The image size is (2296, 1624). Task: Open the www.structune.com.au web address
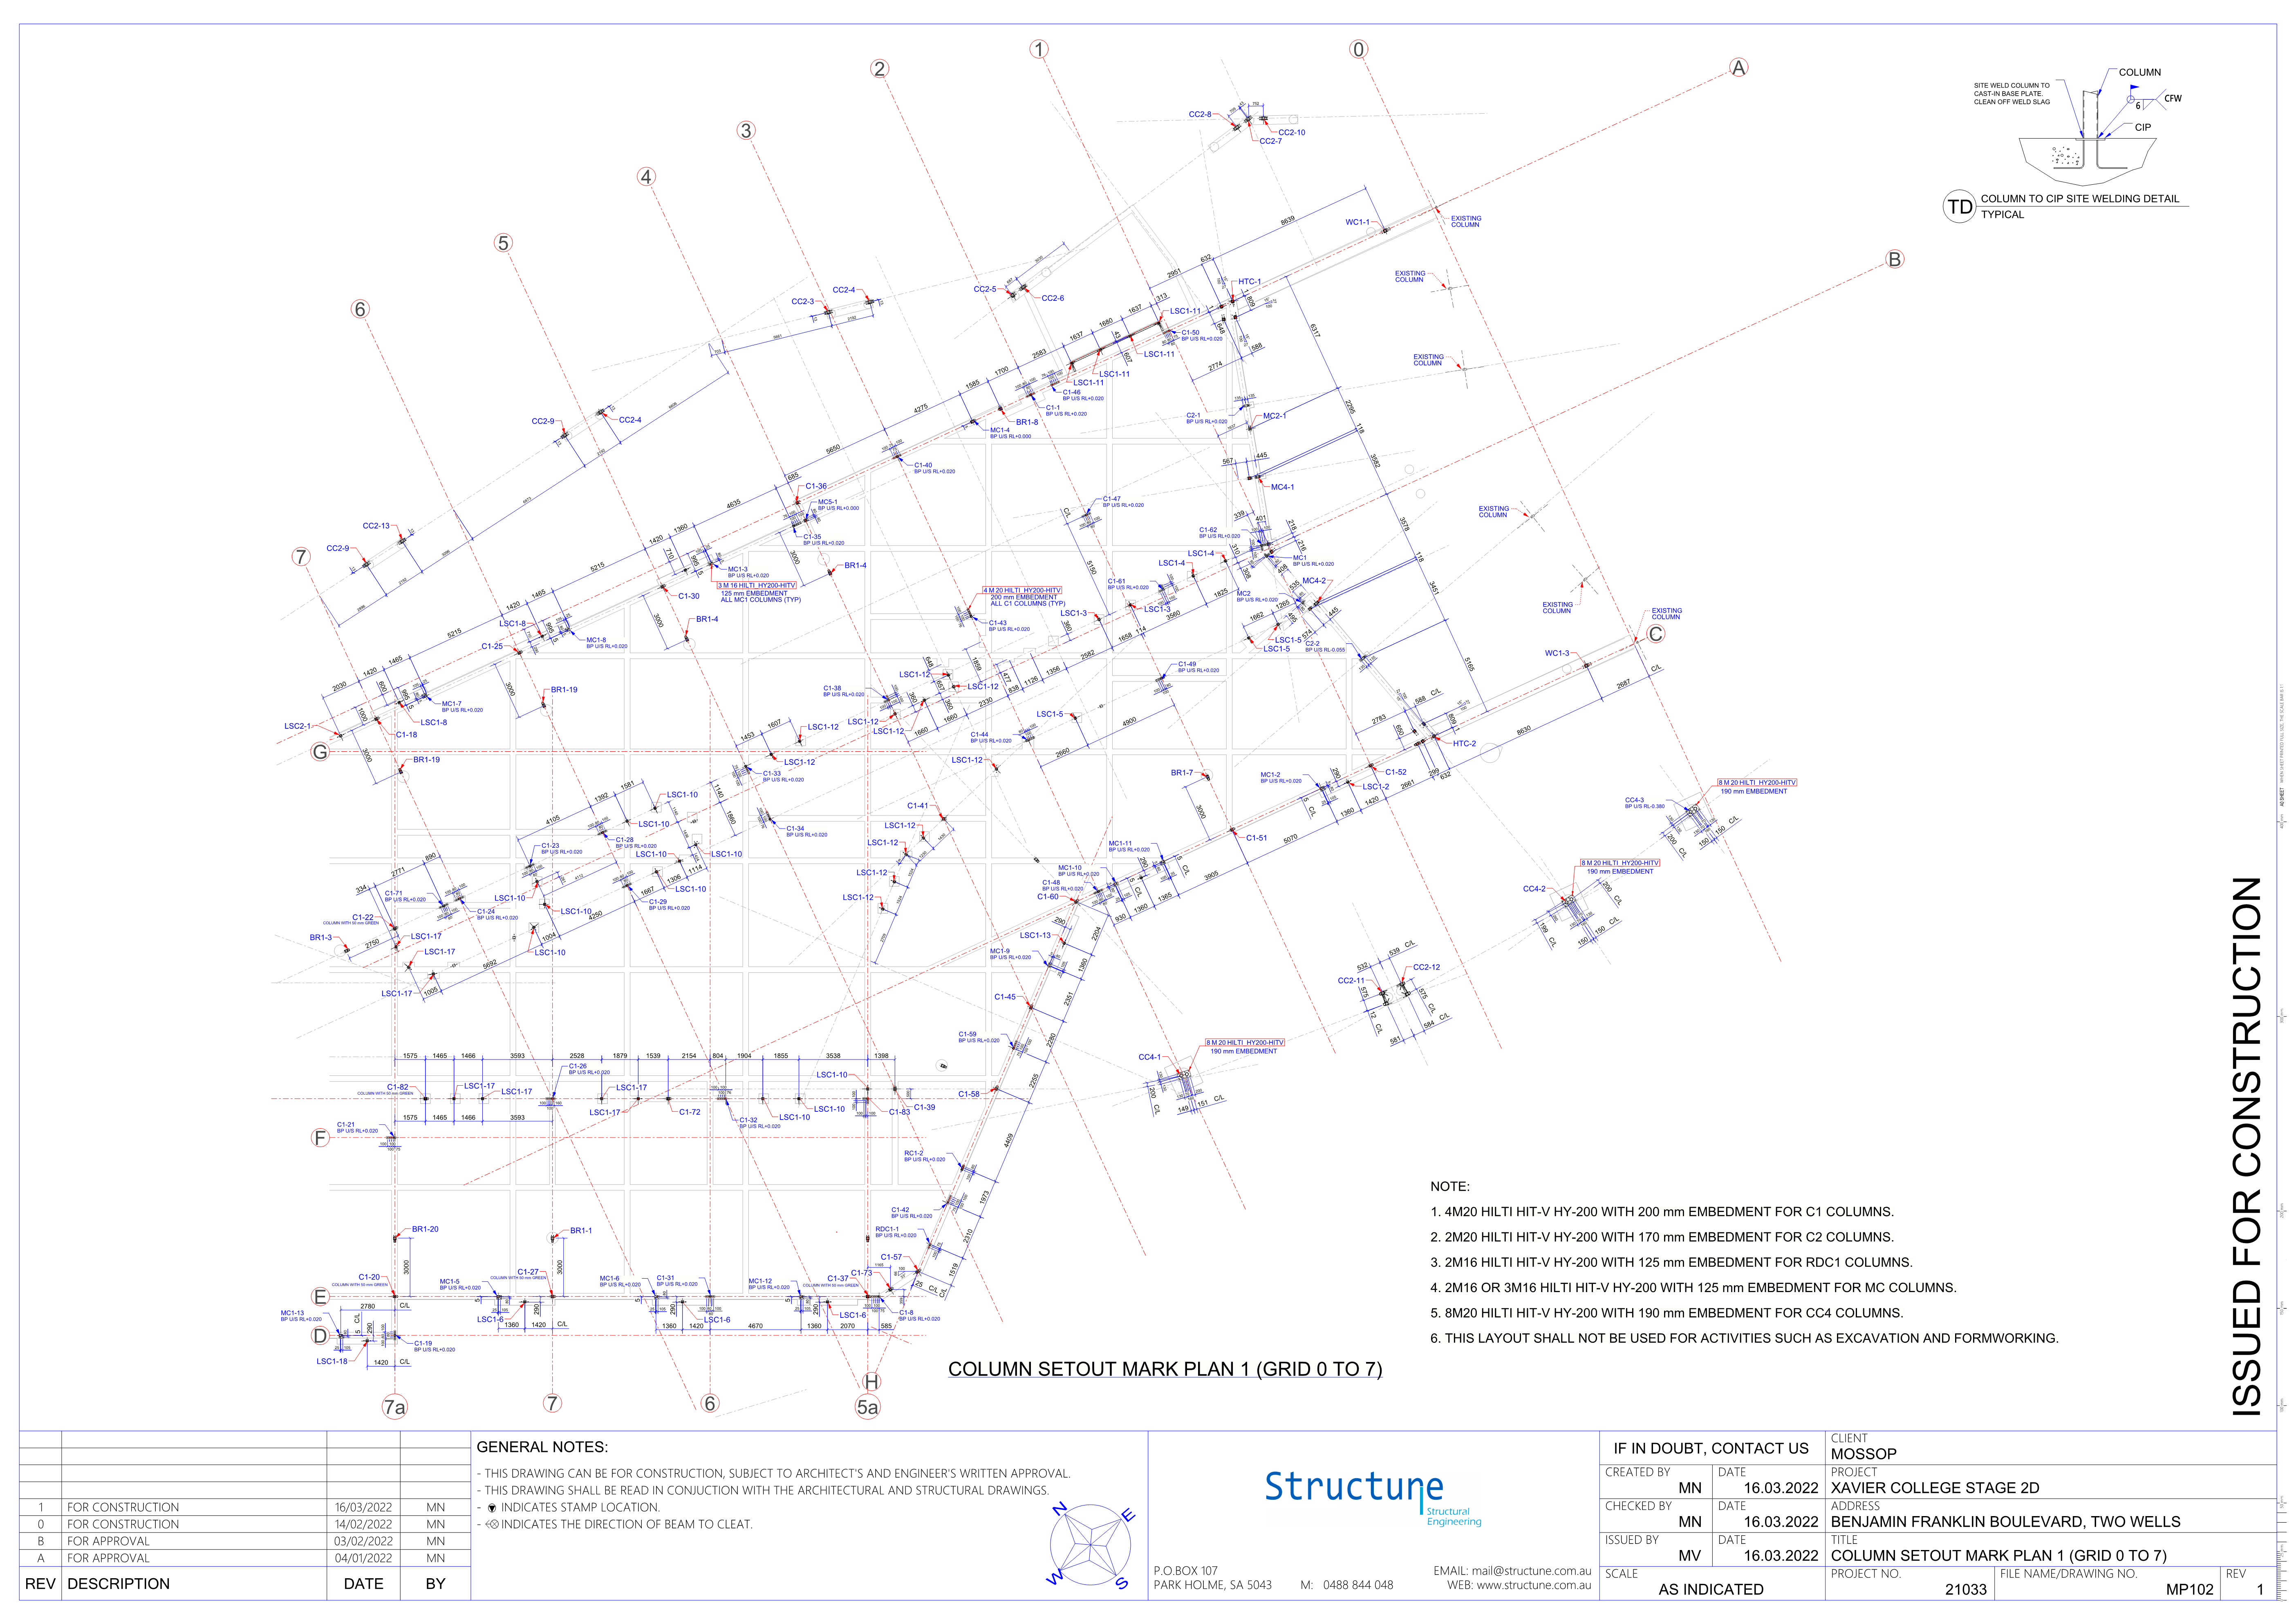1534,1585
